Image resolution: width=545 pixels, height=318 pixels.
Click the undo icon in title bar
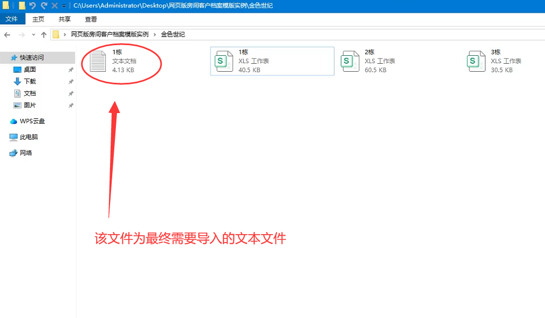32,6
